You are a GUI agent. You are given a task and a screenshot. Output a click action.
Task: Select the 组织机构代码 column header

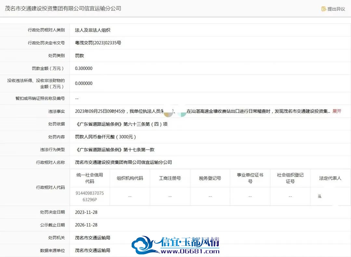point(130,178)
